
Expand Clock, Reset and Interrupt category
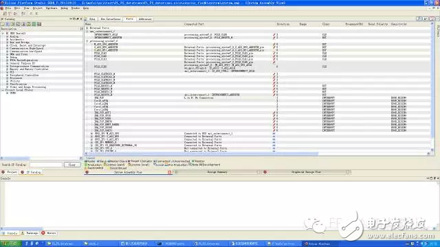pos(7,45)
